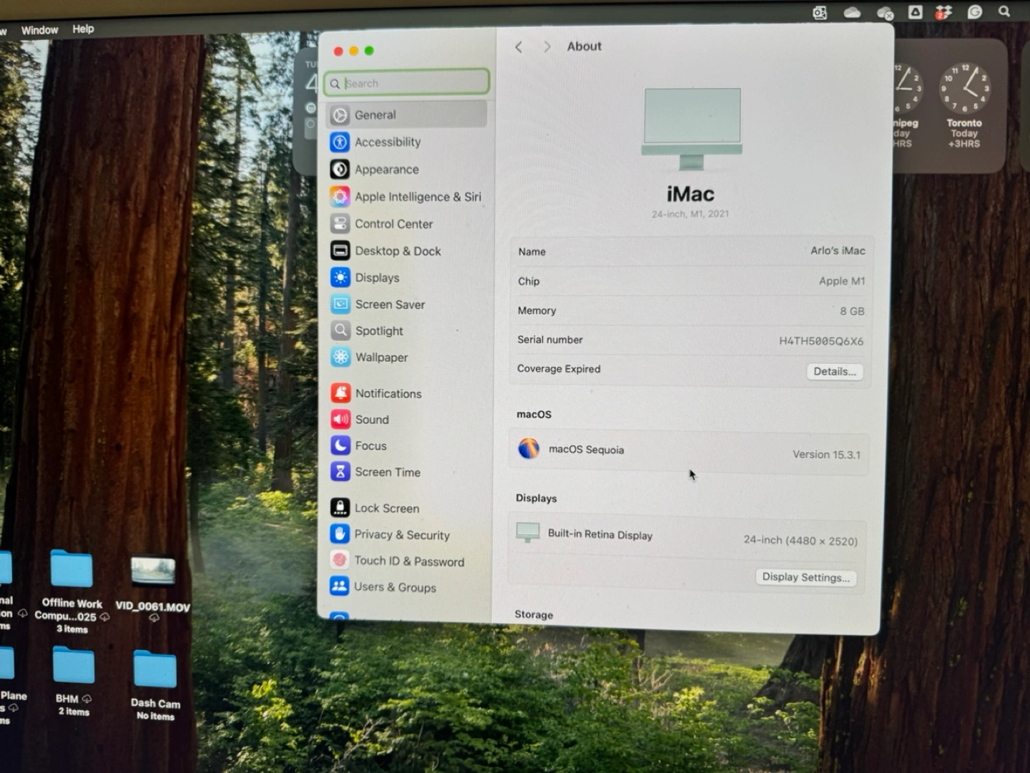Screen dimensions: 1030x773
Task: Click the Spotlight search icon in menu bar
Action: click(1004, 11)
